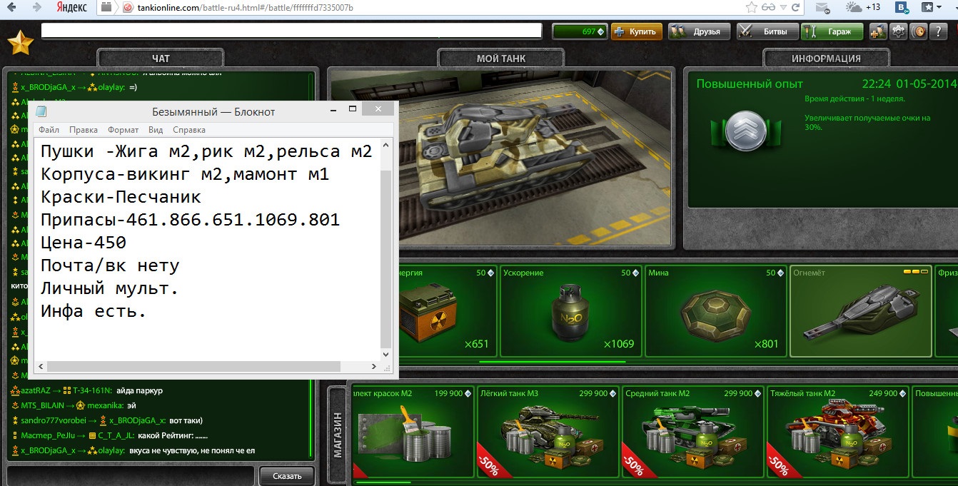Click the text line 'Цена-450' in Notepad
This screenshot has height=486, width=958.
click(84, 243)
